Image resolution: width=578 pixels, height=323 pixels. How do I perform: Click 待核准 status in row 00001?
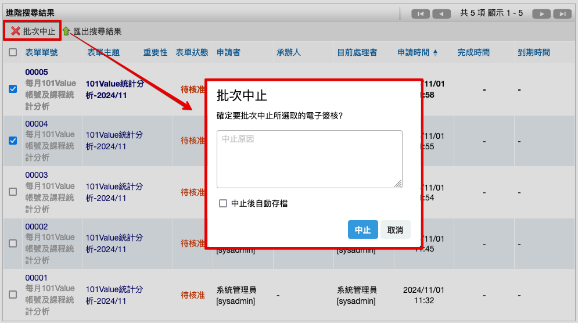pos(192,295)
